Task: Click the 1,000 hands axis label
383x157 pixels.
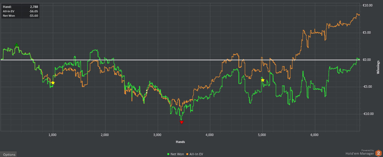Action: coord(53,135)
